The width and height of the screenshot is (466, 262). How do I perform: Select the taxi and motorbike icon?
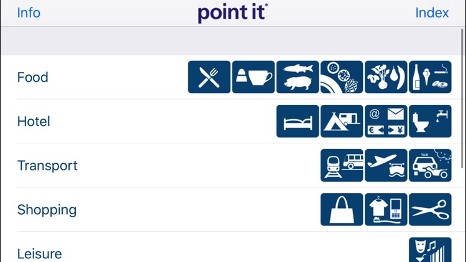(x=430, y=166)
